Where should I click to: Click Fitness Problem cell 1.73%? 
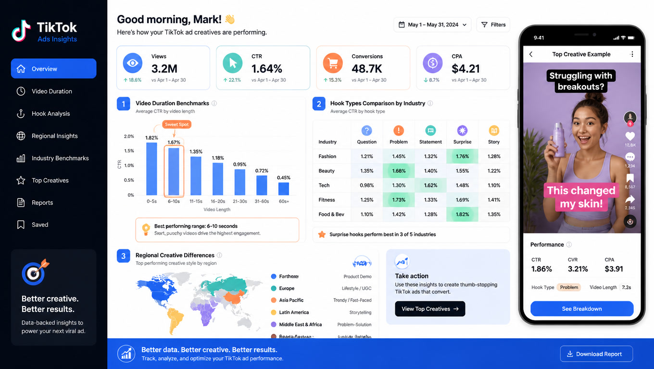pos(399,200)
